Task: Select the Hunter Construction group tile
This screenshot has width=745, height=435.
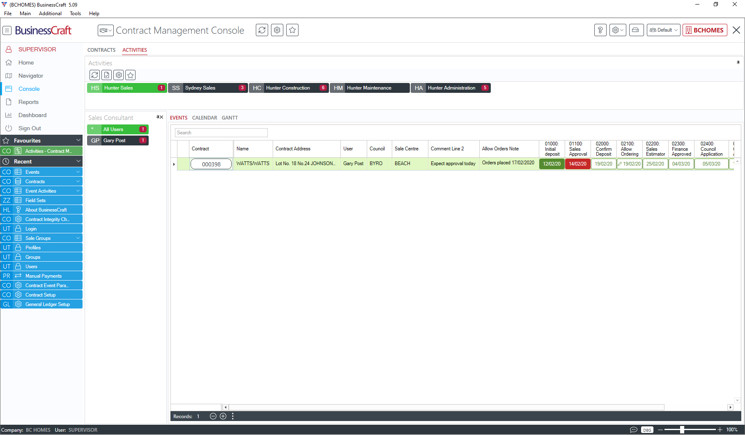Action: (x=289, y=88)
